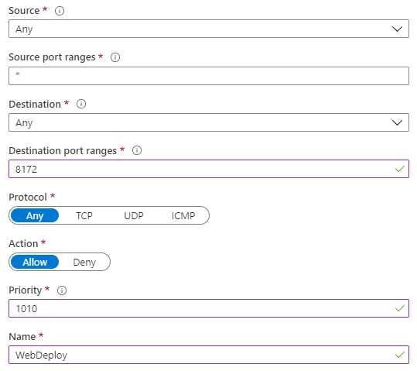Click green checkmark in Priority field
417x371 pixels.
pyautogui.click(x=400, y=308)
